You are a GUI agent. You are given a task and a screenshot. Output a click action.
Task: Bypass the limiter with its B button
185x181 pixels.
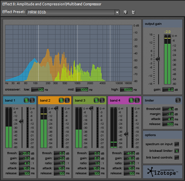click(178, 100)
